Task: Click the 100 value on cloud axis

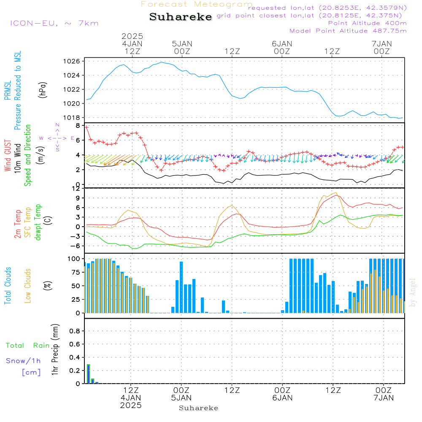Action: coord(74,259)
